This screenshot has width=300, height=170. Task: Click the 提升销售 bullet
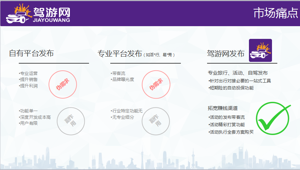pyautogui.click(x=28, y=80)
